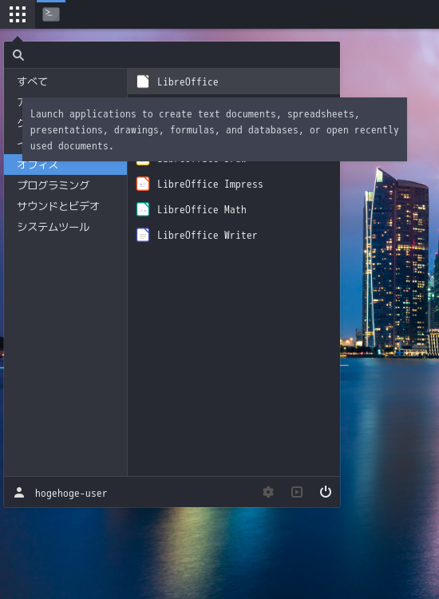Click the hogehoge-user name
The height and width of the screenshot is (599, 439).
tap(71, 494)
